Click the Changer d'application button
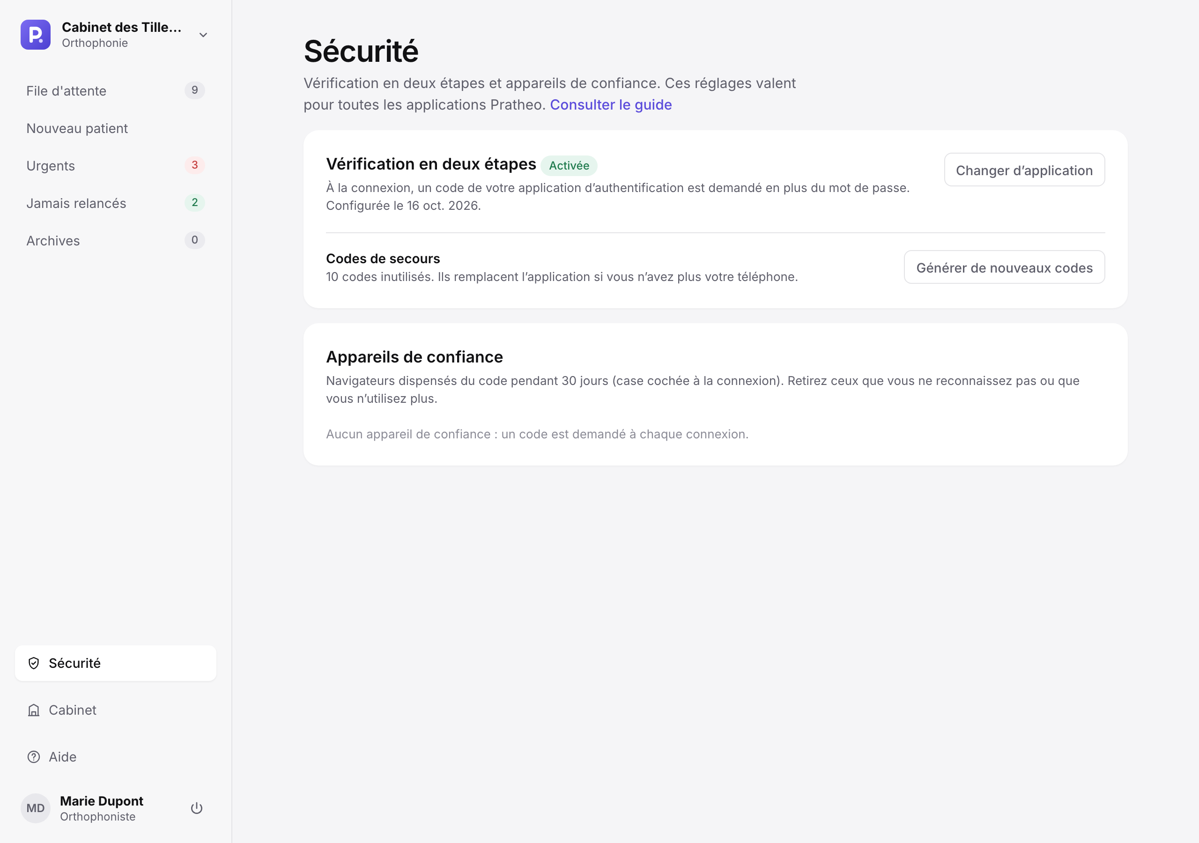 [x=1024, y=170]
